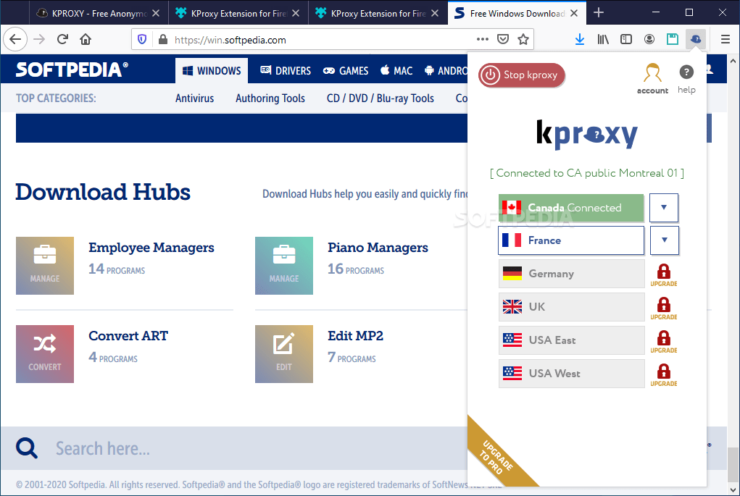Click the Save to Pocket icon
This screenshot has width=740, height=496.
click(x=503, y=40)
